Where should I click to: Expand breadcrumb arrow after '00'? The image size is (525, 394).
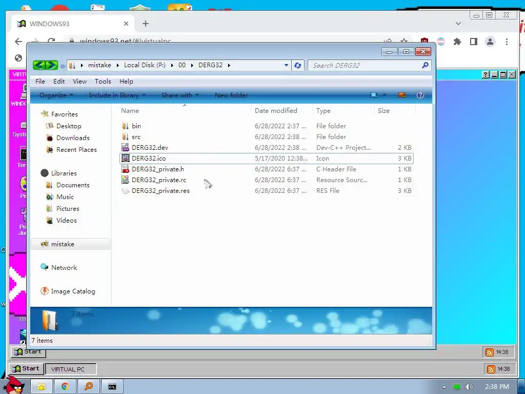[192, 65]
